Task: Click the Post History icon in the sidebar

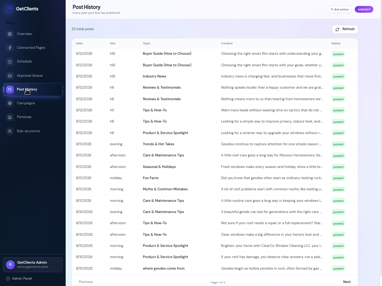Action: [x=10, y=89]
